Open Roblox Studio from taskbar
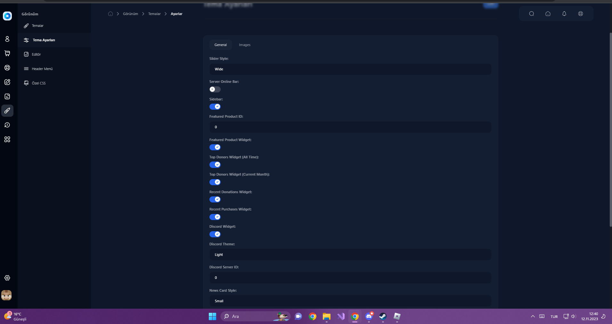The height and width of the screenshot is (324, 612). [397, 316]
